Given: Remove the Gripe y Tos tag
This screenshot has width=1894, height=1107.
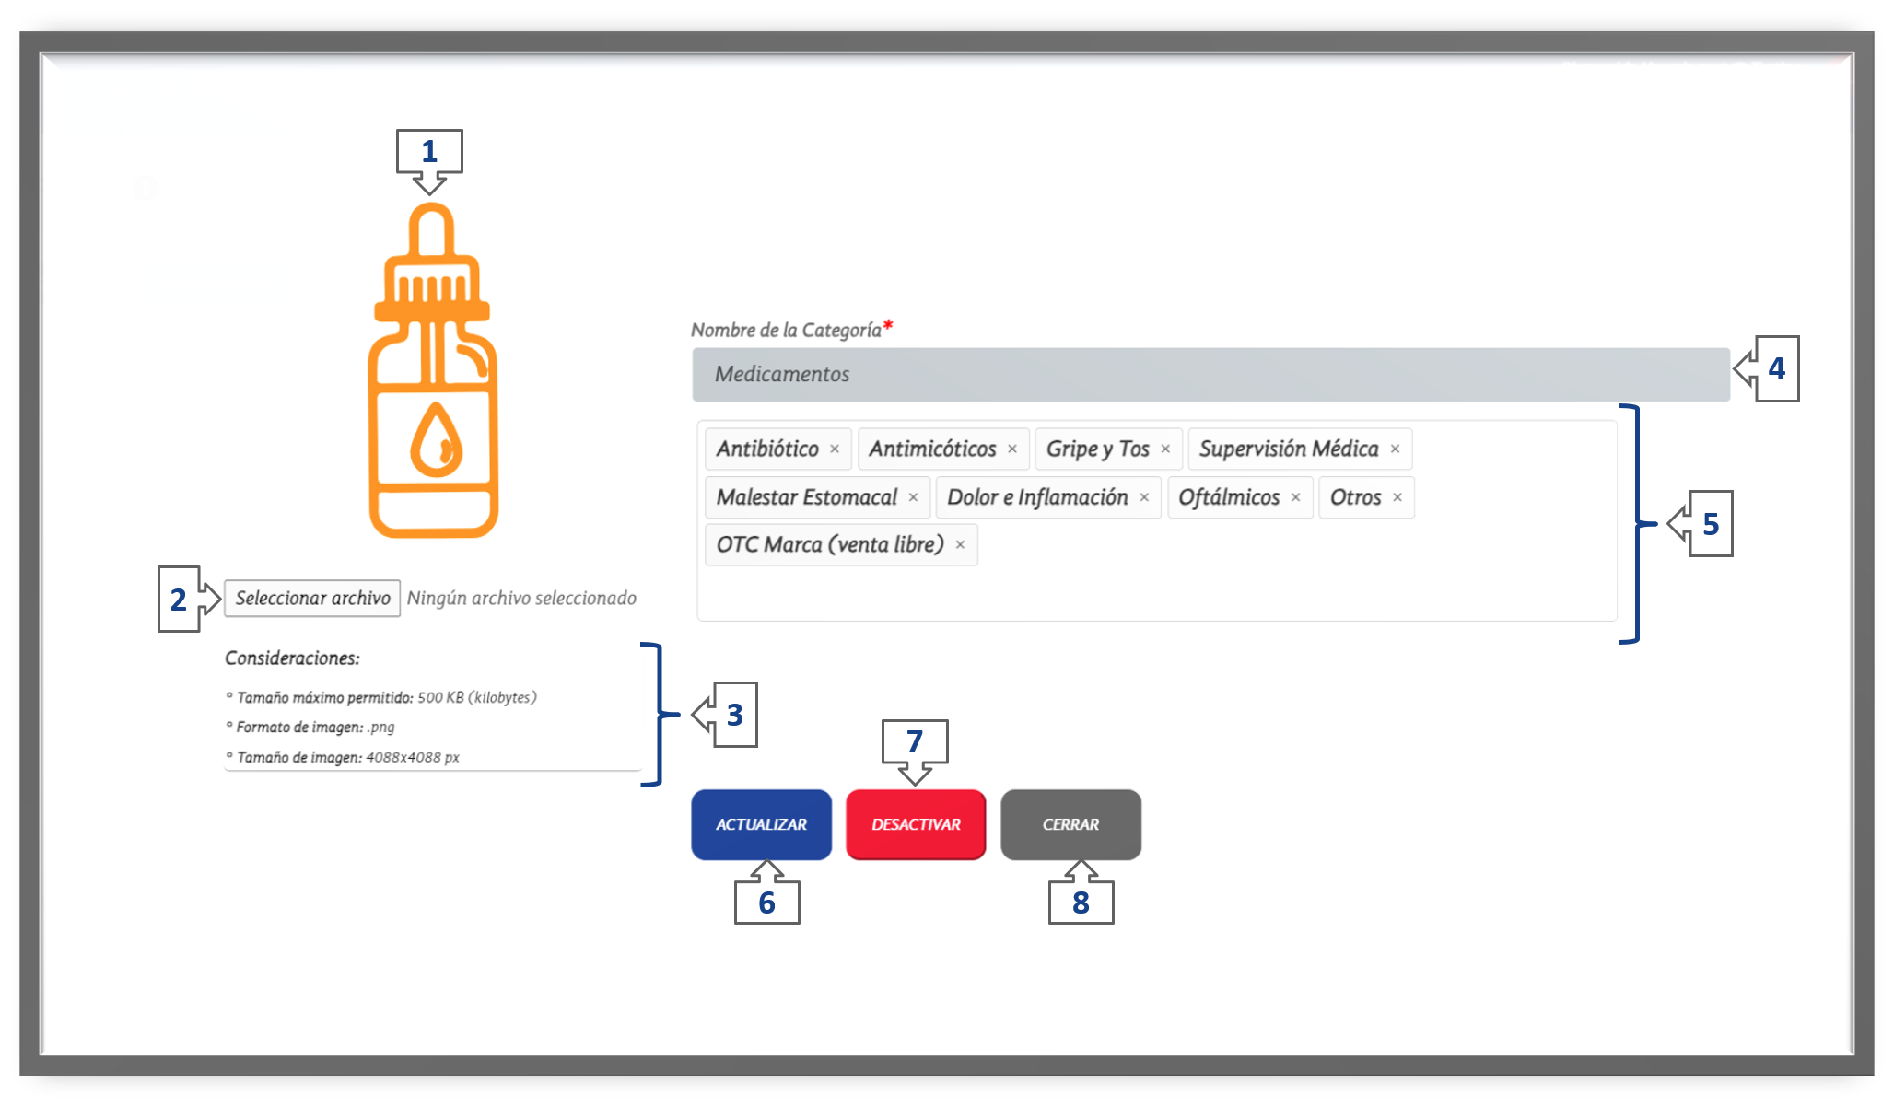Looking at the screenshot, I should coord(1165,449).
